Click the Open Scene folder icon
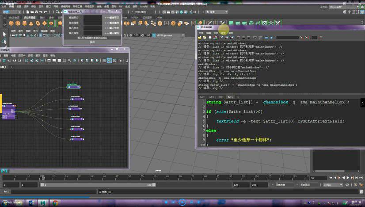The image size is (365, 207). click(x=32, y=12)
